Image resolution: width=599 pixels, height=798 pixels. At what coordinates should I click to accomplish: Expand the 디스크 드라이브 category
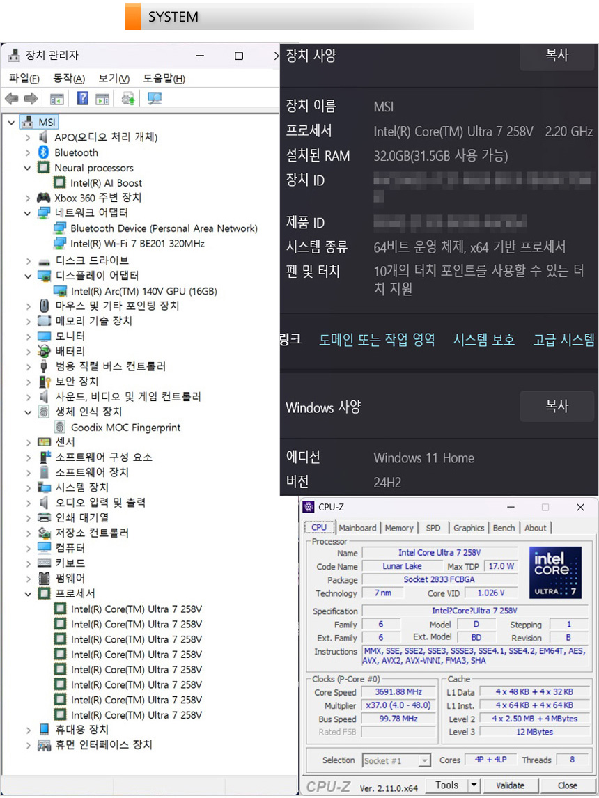point(28,260)
